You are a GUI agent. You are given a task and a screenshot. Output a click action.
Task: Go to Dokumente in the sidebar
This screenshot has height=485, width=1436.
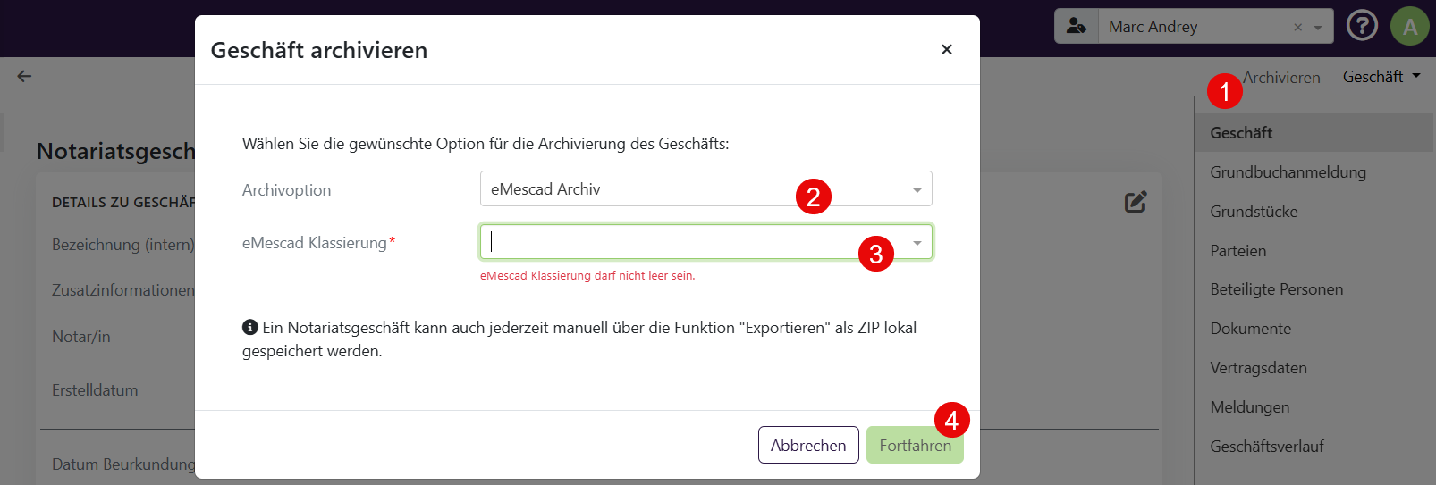[1250, 329]
